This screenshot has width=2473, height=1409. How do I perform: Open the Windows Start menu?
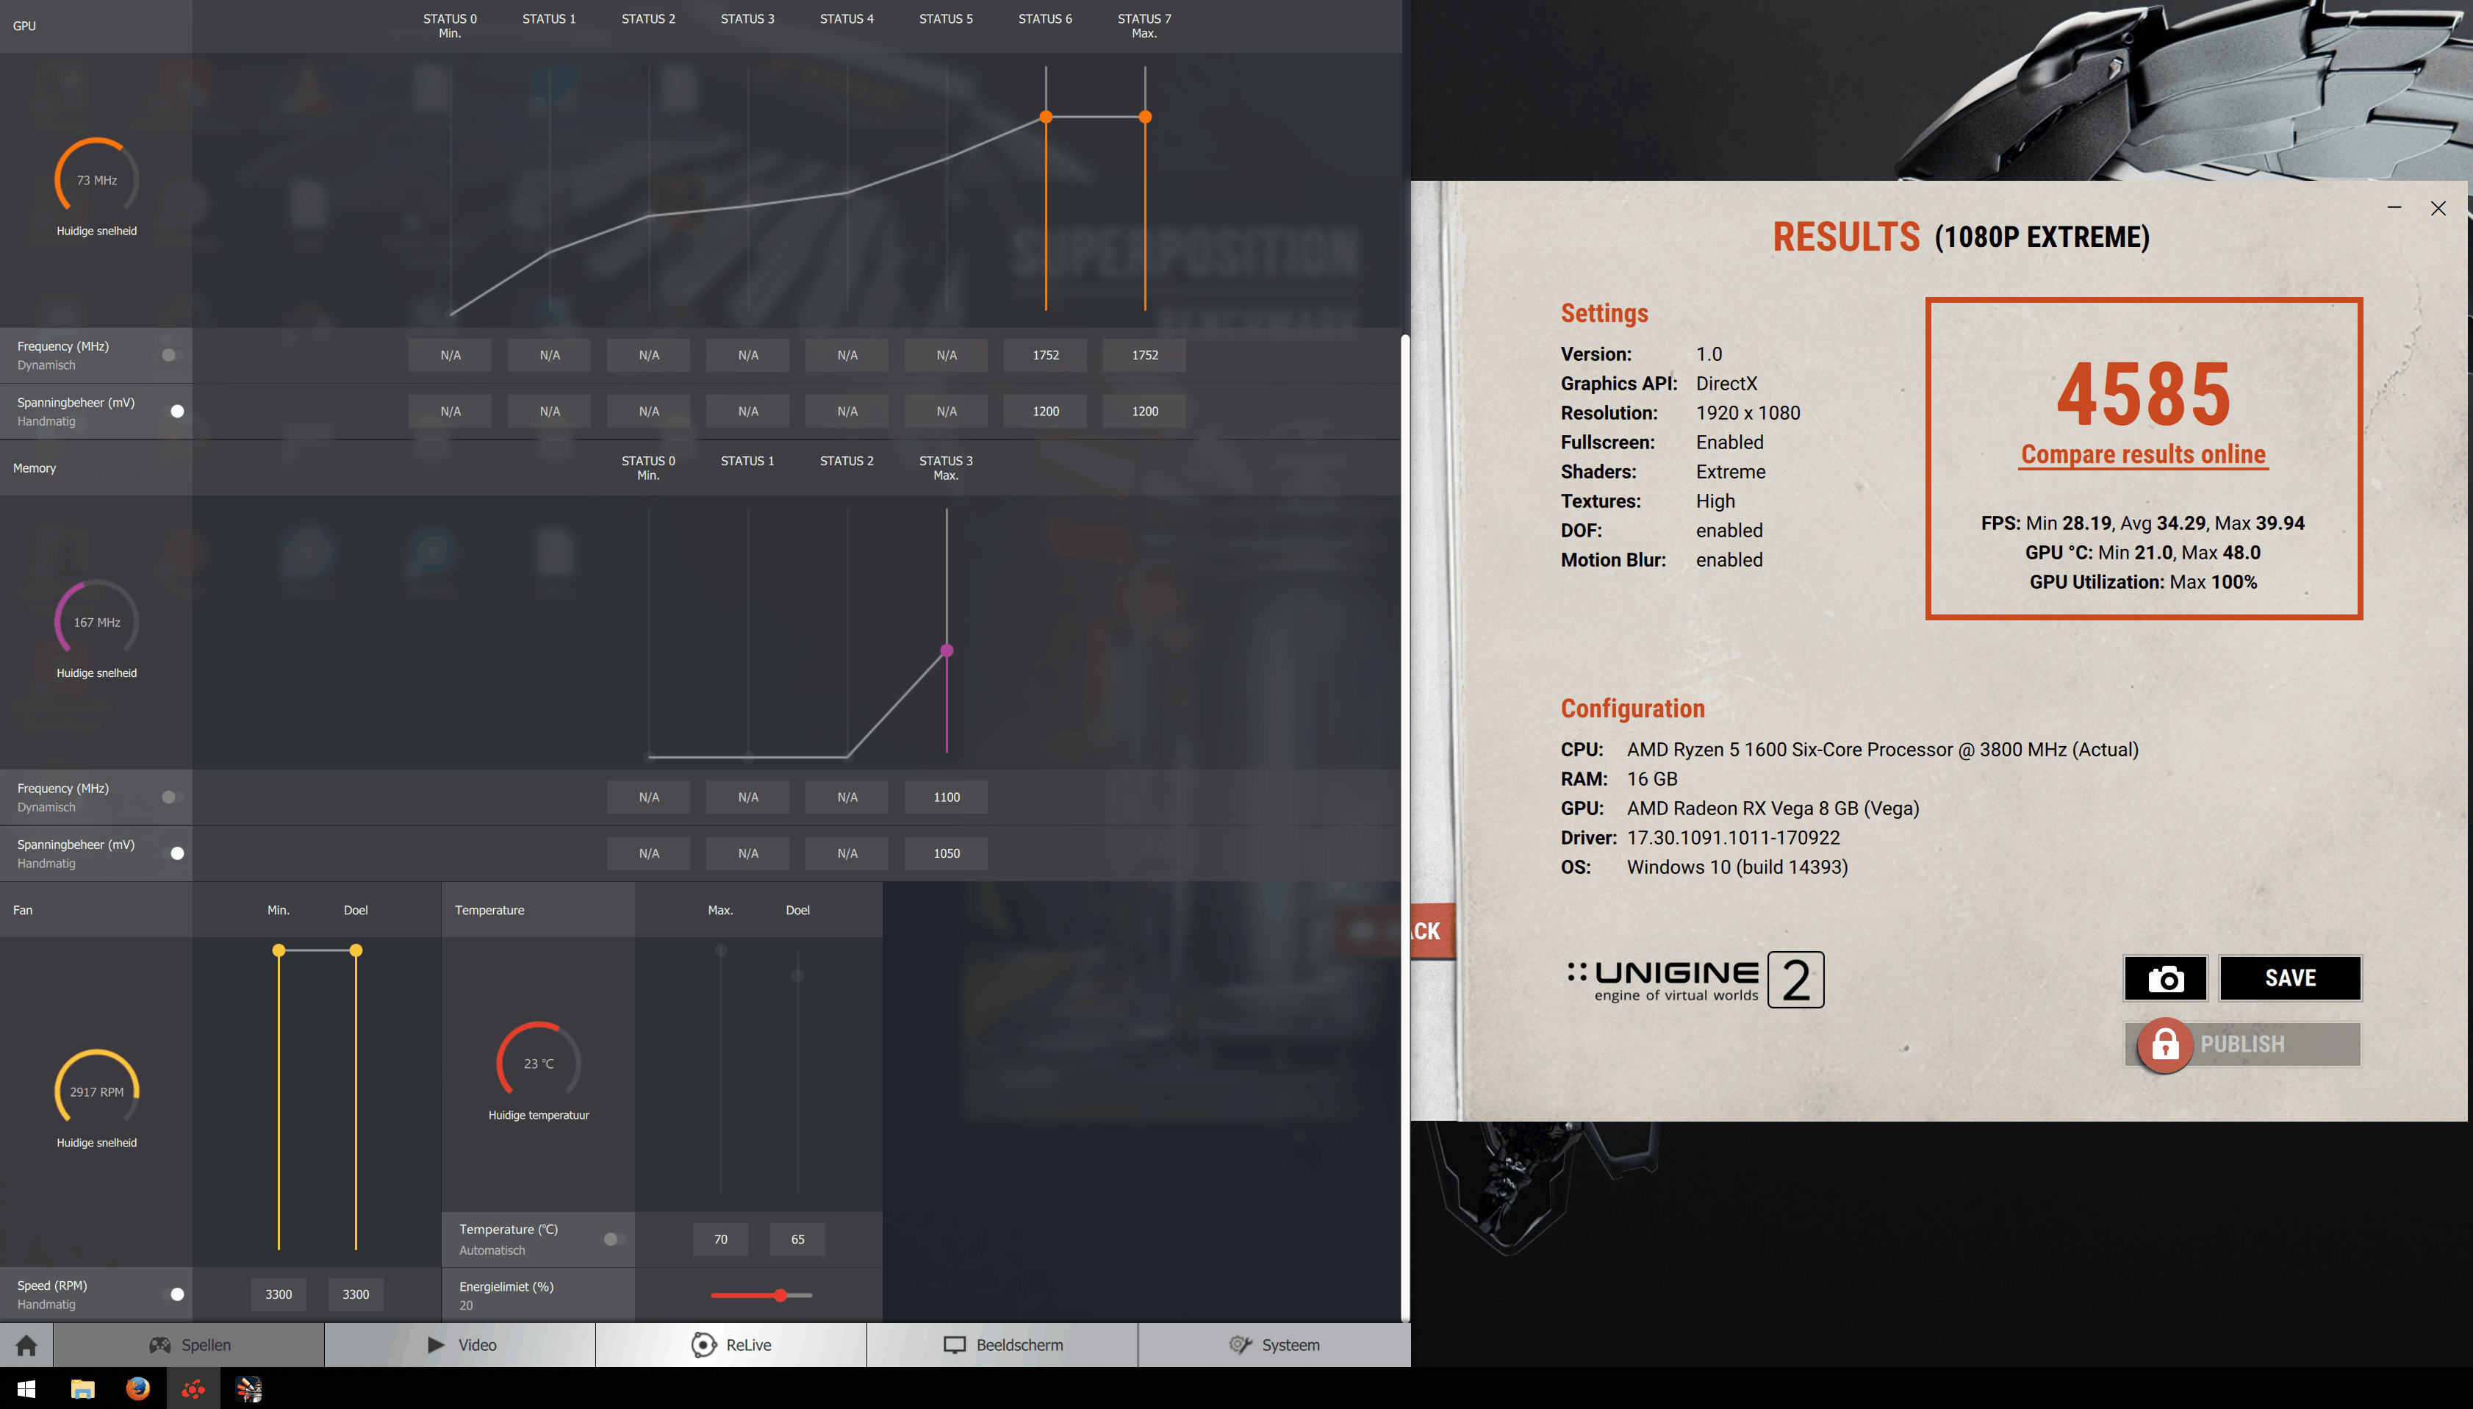pos(26,1388)
